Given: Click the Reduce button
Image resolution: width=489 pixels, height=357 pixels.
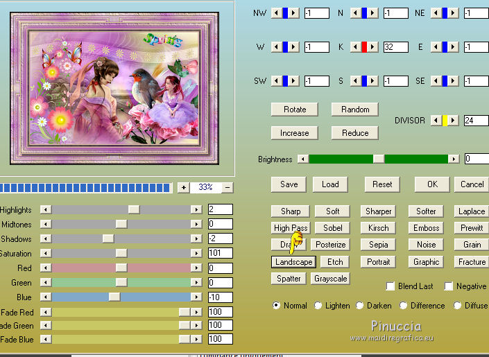Looking at the screenshot, I should (x=355, y=133).
